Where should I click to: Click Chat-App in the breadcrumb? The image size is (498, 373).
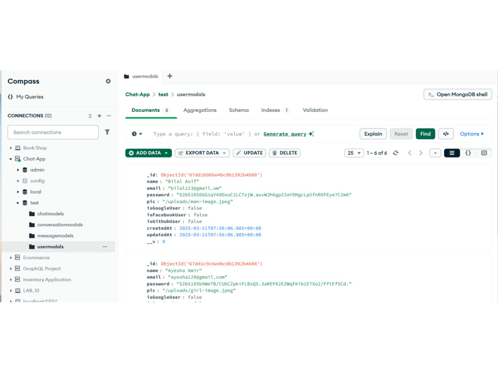(x=137, y=94)
